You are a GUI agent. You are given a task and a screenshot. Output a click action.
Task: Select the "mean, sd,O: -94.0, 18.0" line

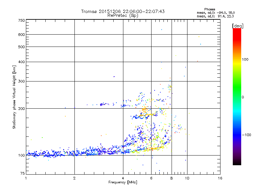[x=216, y=13]
